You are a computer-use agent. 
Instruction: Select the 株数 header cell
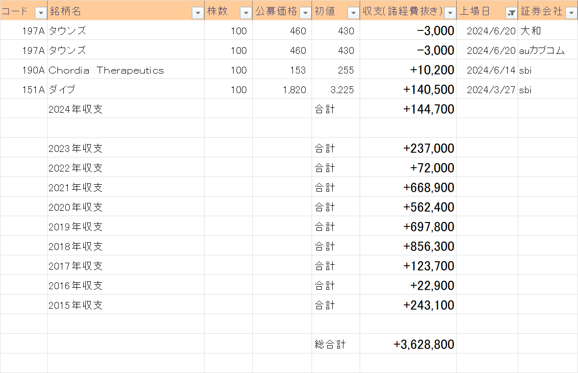(229, 10)
